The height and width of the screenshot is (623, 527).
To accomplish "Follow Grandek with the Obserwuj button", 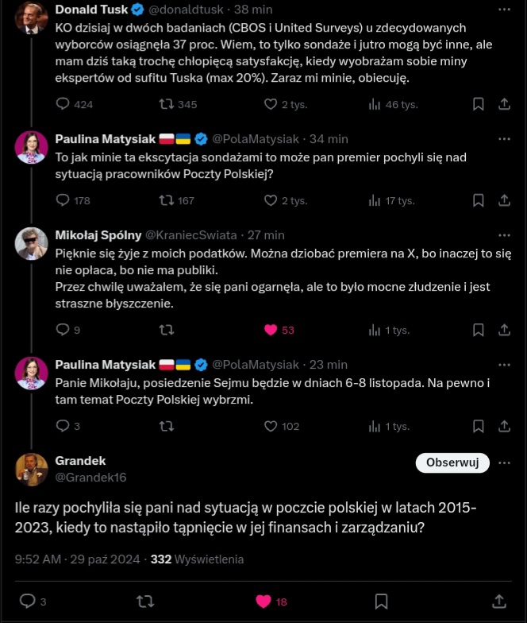I will tap(452, 462).
